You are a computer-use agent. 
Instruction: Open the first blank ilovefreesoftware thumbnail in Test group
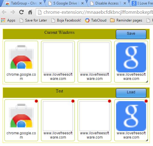(x=58, y=116)
